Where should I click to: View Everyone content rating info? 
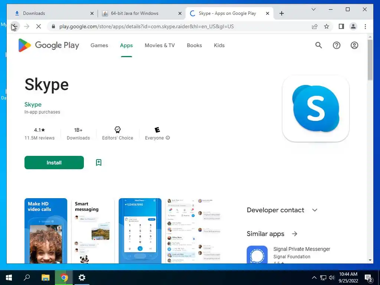(168, 138)
